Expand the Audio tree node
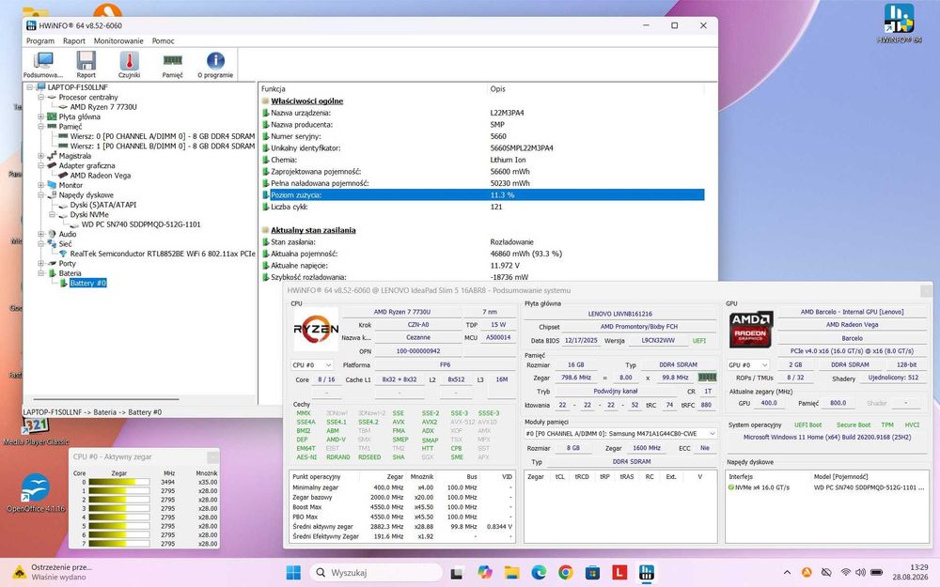 [40, 234]
